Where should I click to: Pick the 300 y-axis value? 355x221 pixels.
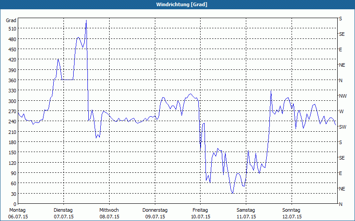[x=12, y=101]
